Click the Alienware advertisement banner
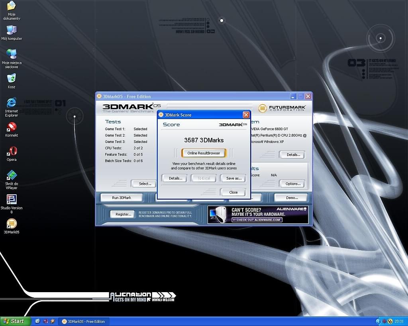Screen dimensions: 408x326 pos(258,215)
